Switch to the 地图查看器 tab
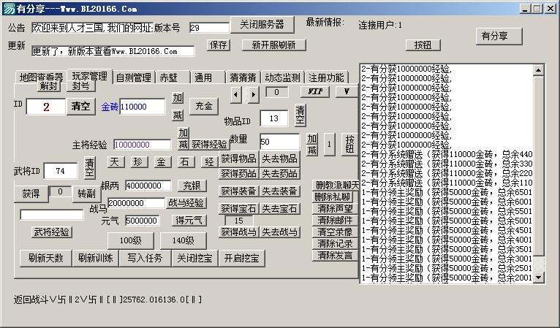Image resolution: width=560 pixels, height=328 pixels. point(41,77)
